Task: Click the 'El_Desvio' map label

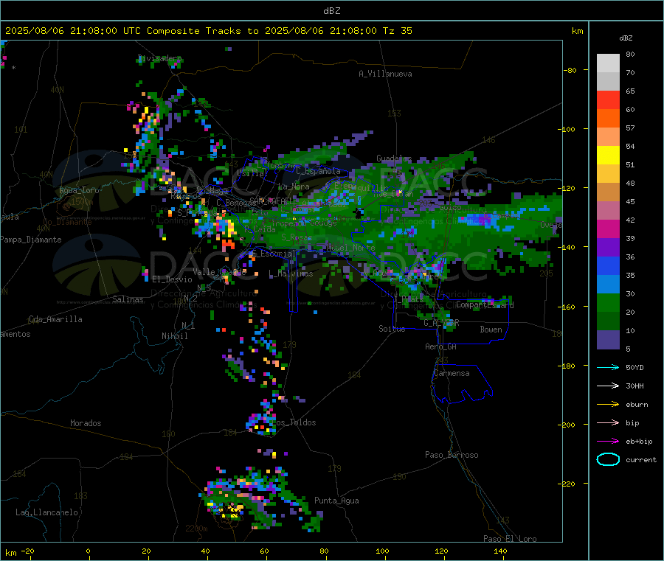Action: pos(172,279)
